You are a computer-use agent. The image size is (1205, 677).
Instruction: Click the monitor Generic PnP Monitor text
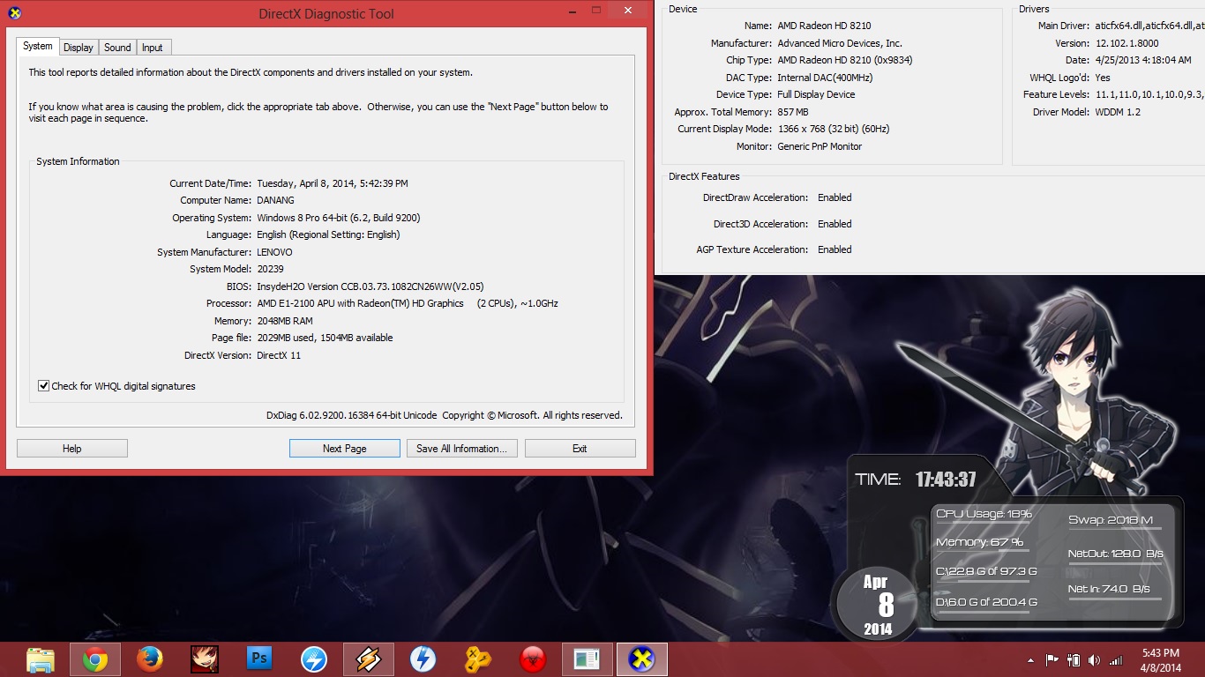pos(820,146)
